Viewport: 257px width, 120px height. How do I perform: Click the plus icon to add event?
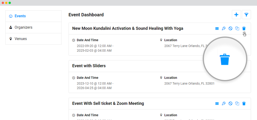pyautogui.click(x=236, y=15)
